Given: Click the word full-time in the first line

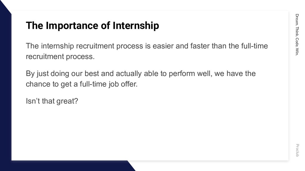Looking at the screenshot, I should pos(254,46).
